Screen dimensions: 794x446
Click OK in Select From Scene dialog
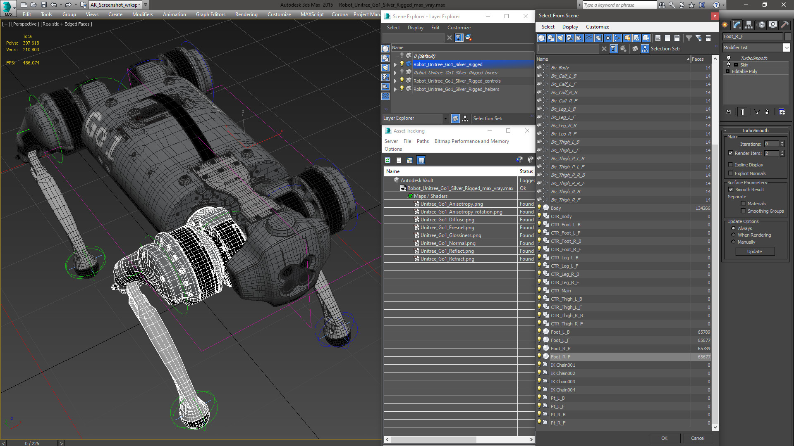click(664, 438)
